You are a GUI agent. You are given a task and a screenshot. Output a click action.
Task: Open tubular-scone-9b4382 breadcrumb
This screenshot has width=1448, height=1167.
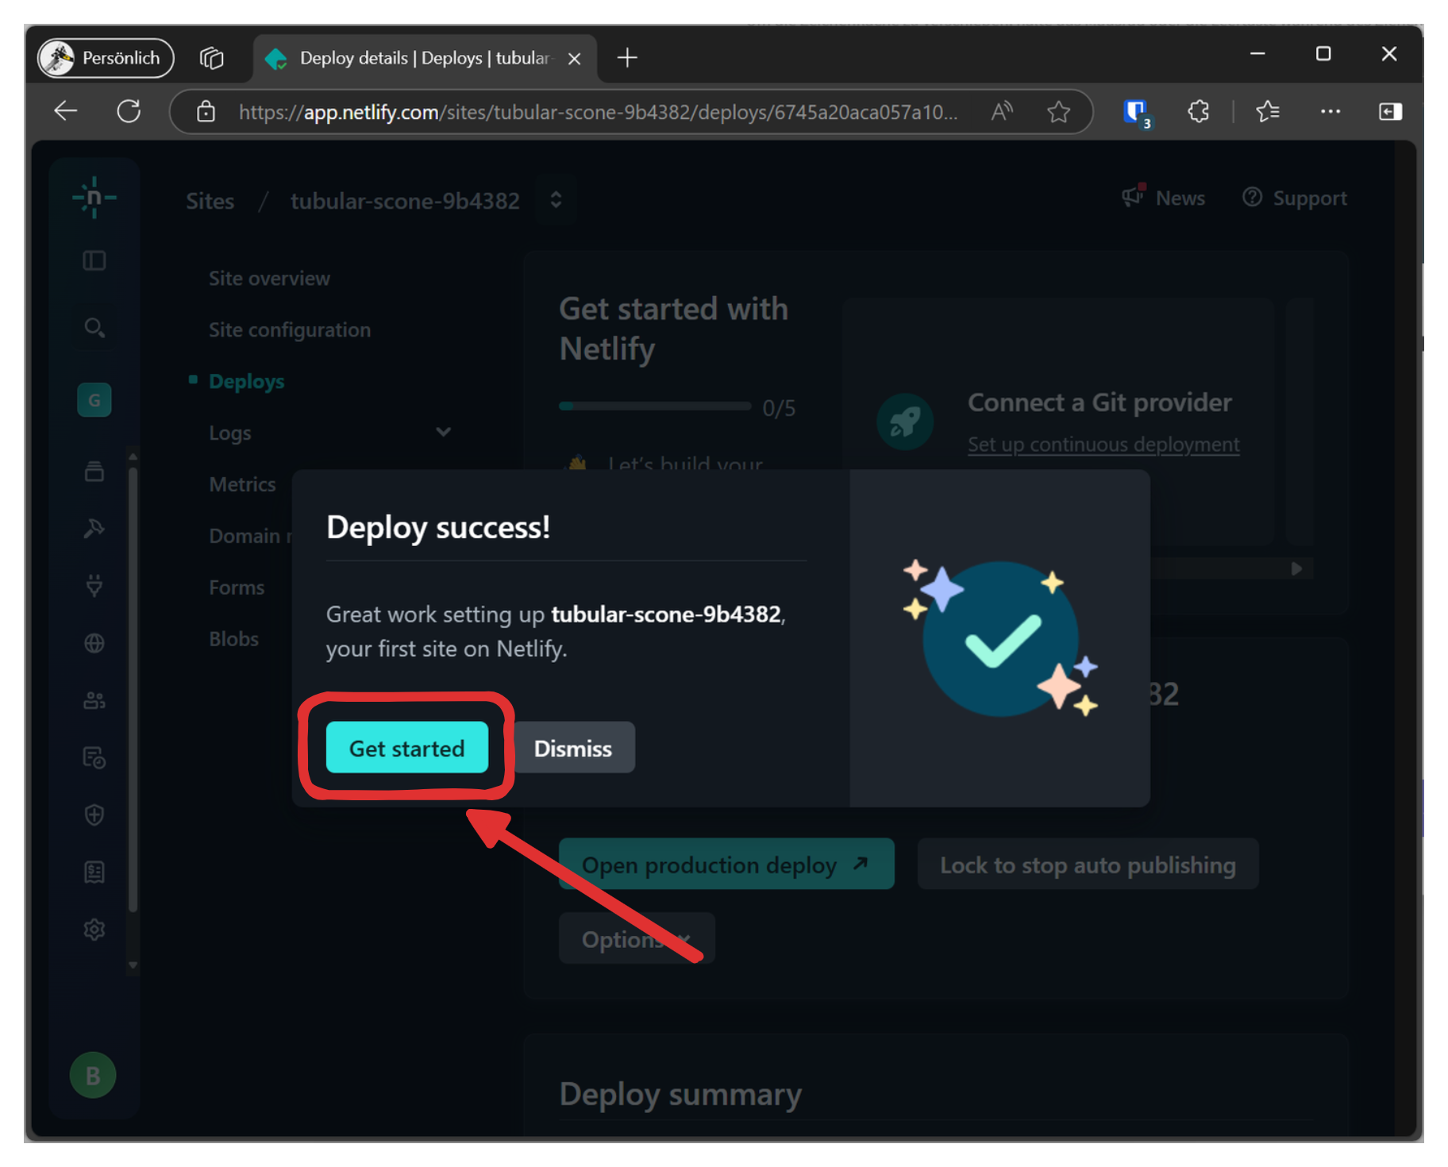pos(405,201)
